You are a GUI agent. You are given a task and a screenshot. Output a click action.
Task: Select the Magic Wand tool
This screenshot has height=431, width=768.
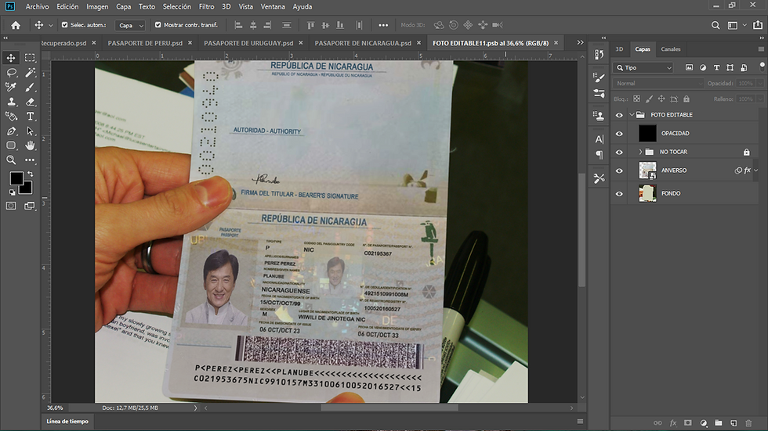pos(30,72)
